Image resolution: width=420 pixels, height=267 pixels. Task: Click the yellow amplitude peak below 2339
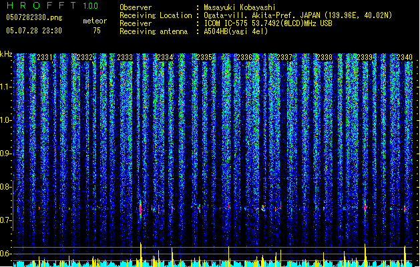[365, 255]
